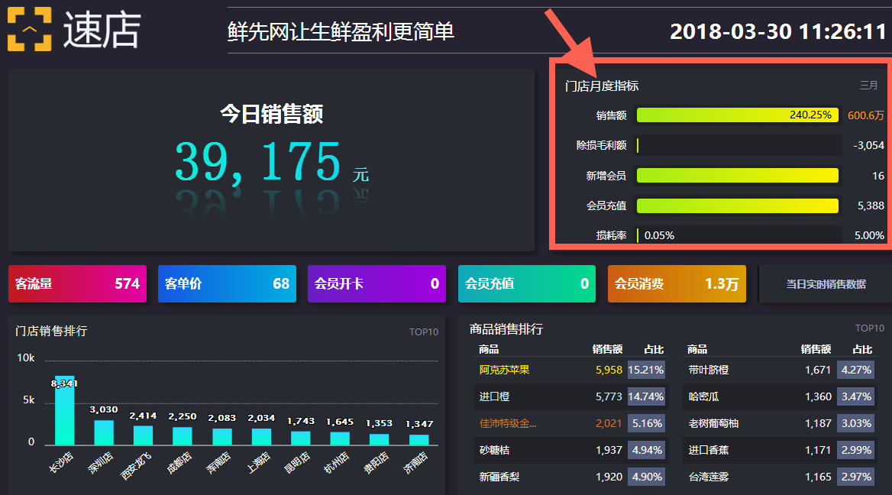Viewport: 892px width, 495px height.
Task: Open the 会员开卡 purple card
Action: tap(377, 284)
